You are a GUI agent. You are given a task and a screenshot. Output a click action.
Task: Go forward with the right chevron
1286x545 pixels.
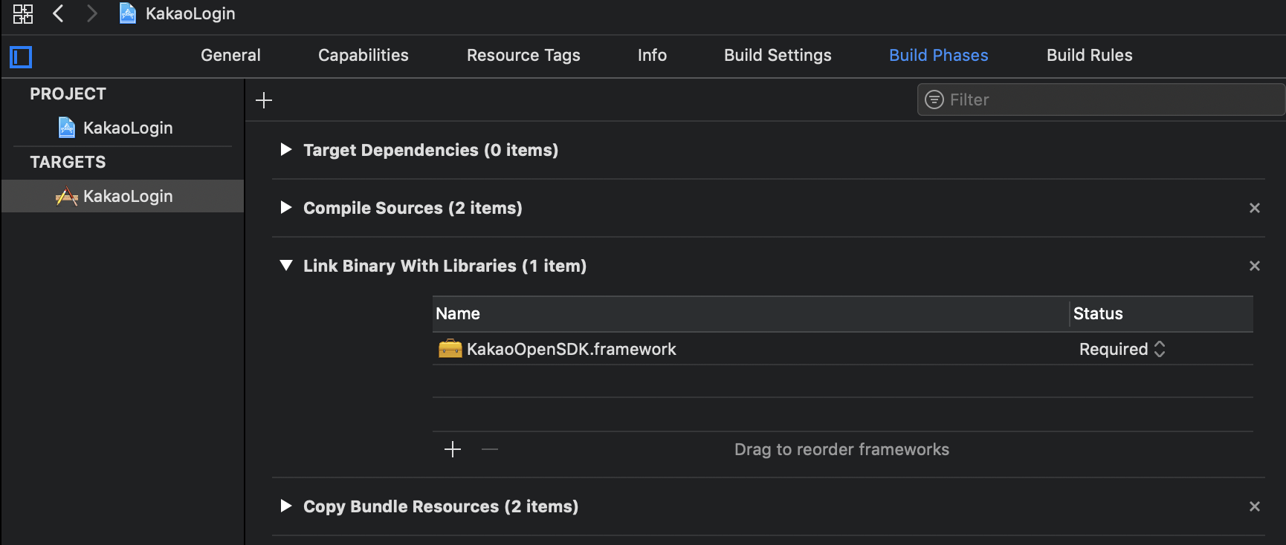point(91,13)
